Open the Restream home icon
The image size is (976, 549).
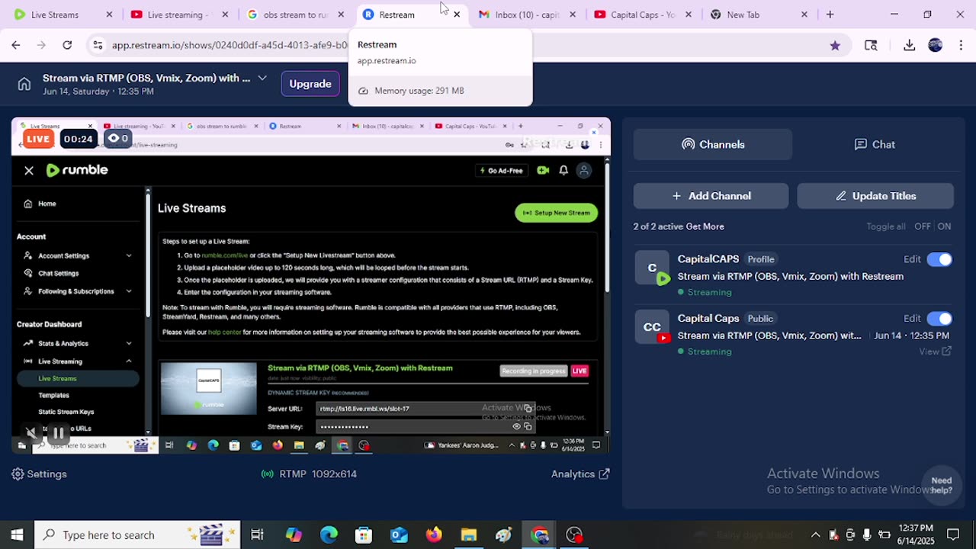[24, 84]
